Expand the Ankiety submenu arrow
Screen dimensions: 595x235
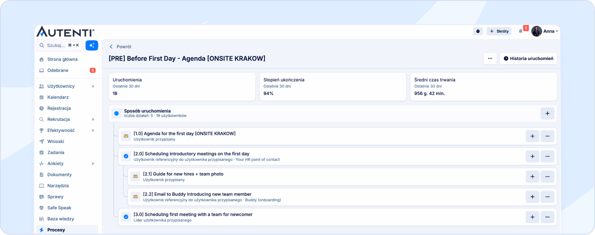point(93,163)
